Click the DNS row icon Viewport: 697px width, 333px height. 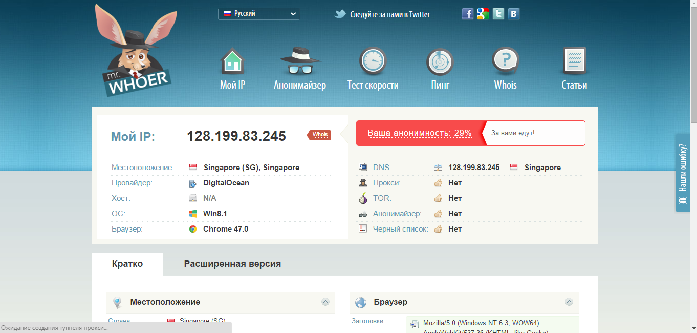click(363, 167)
